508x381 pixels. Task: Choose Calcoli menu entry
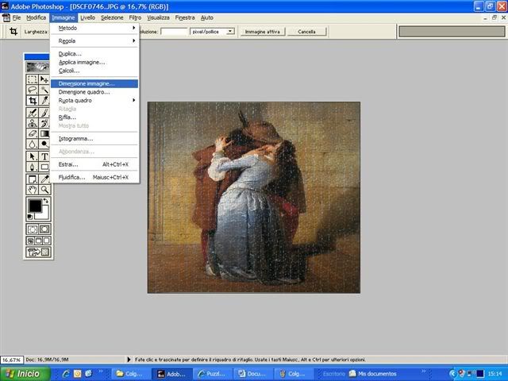(94, 71)
